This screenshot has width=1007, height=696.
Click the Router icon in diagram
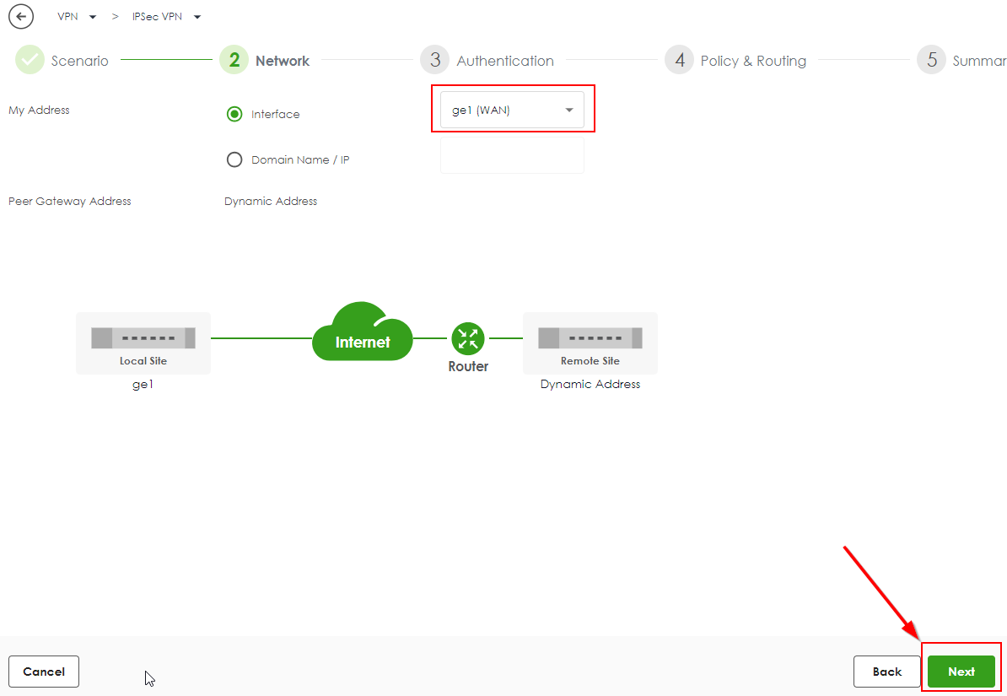pyautogui.click(x=468, y=338)
